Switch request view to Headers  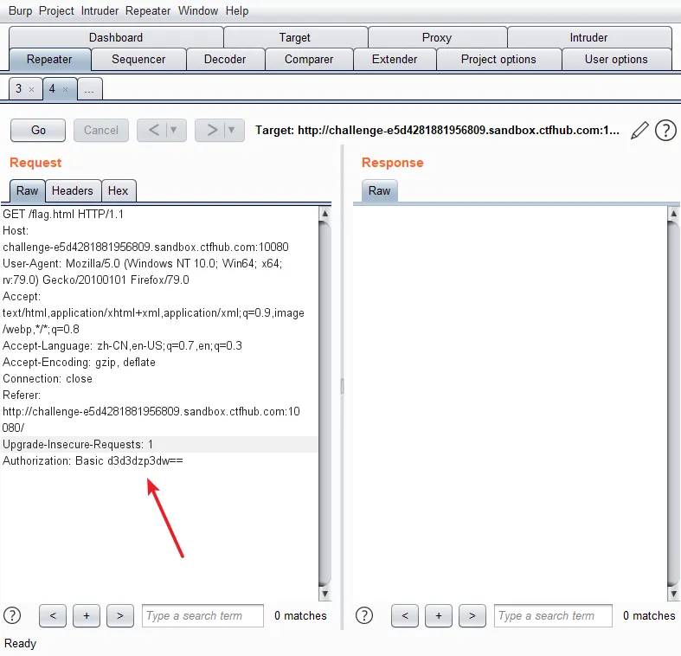73,190
